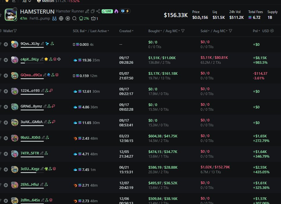Viewport: 281px width, 204px height.
Task: Sort by the Bought column
Action: coord(155,31)
